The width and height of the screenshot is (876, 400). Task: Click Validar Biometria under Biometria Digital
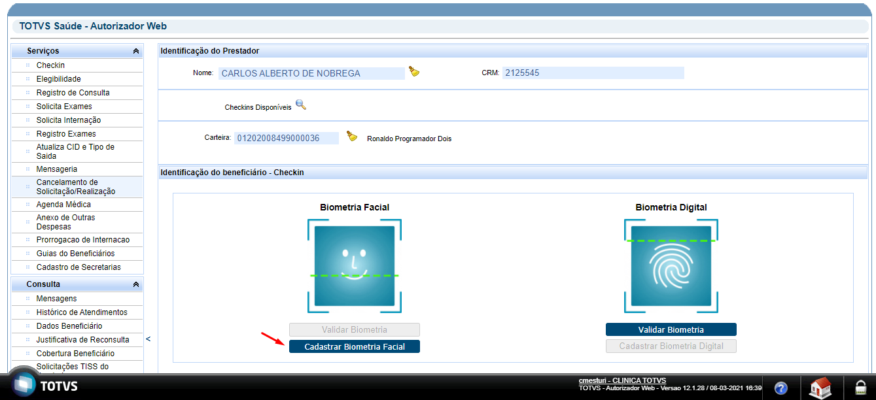671,329
